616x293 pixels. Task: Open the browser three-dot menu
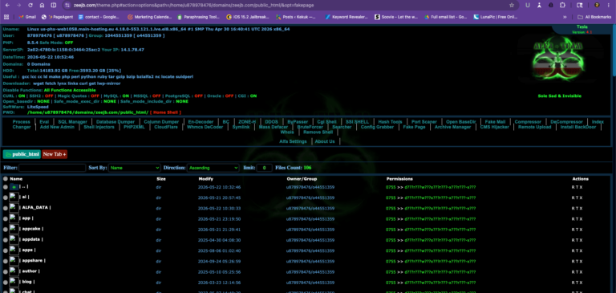pos(610,5)
